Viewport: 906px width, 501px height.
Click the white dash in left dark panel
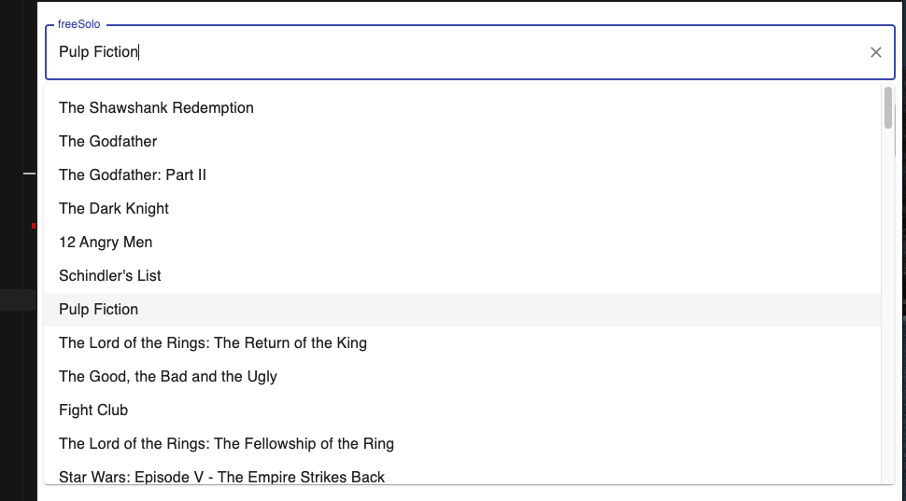tap(30, 174)
